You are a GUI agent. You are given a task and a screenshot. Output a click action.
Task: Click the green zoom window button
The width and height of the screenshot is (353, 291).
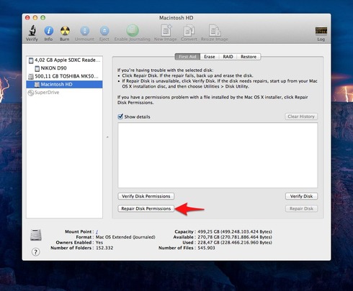click(43, 18)
